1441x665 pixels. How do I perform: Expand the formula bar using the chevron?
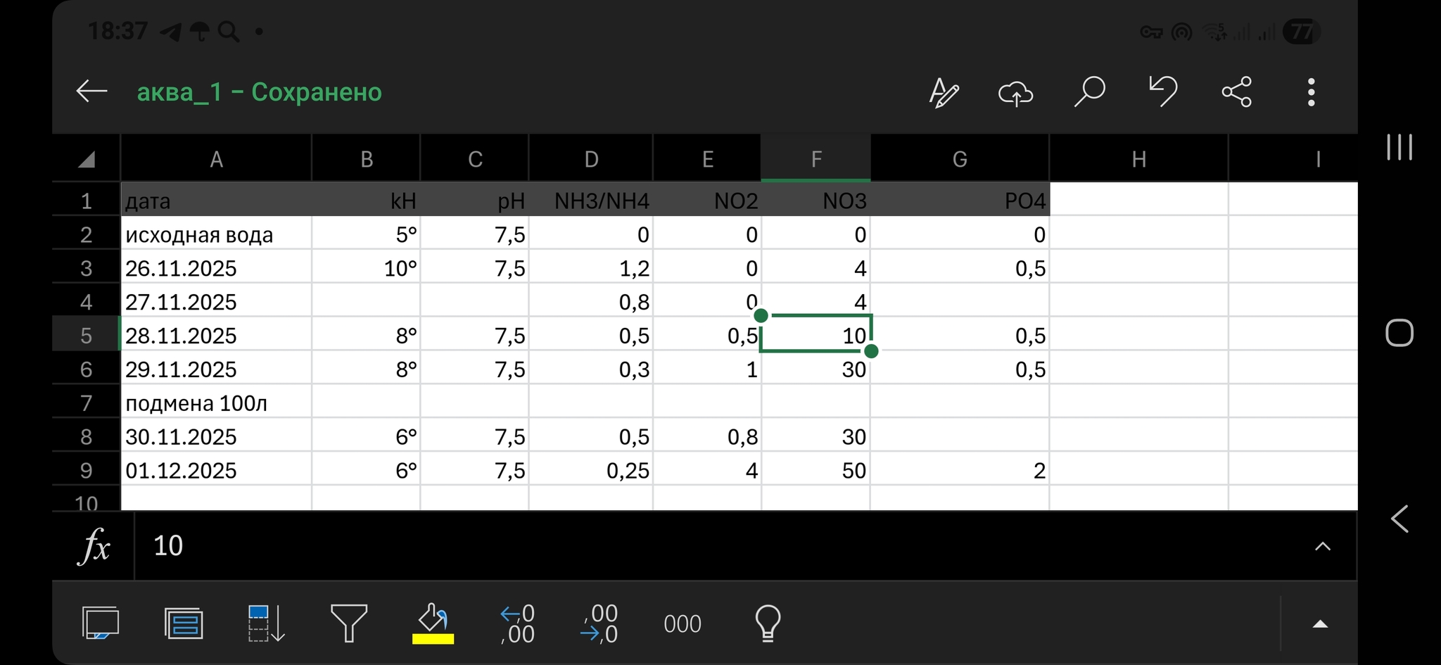[1322, 547]
